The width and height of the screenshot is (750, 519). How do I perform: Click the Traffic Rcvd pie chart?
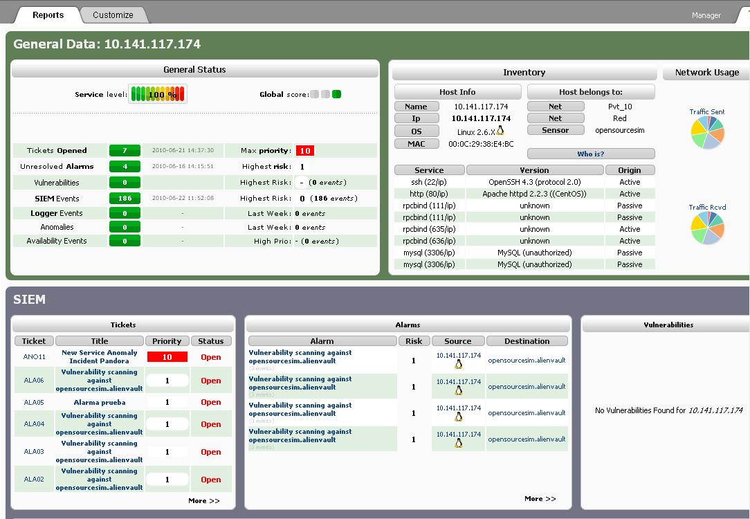point(707,228)
